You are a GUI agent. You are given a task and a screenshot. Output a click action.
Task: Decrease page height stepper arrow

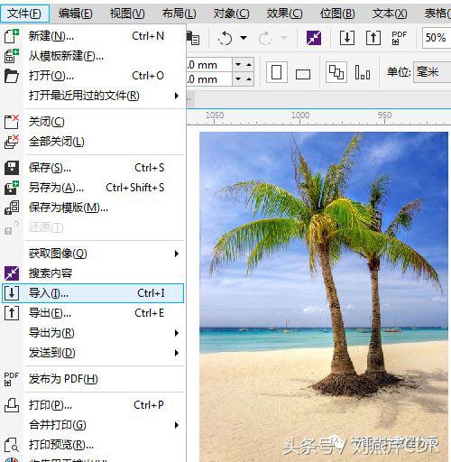coord(238,79)
